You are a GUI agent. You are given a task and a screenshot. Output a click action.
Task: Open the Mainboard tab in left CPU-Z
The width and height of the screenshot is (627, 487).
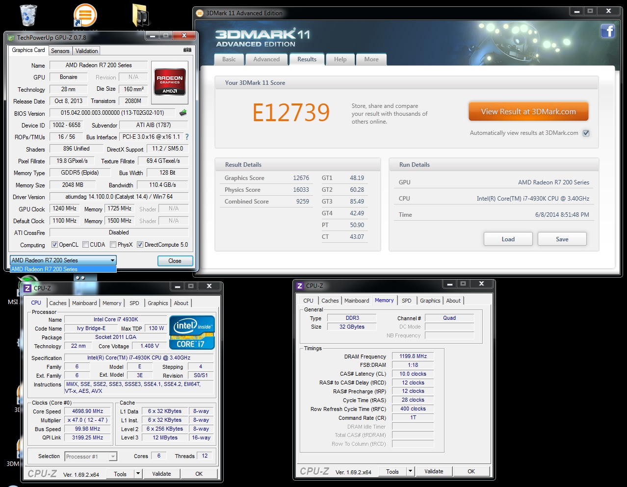click(x=84, y=303)
